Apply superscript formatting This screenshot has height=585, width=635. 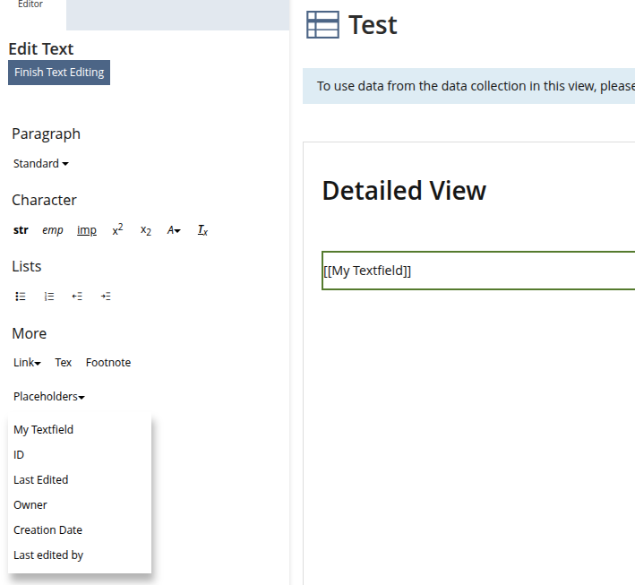[117, 230]
